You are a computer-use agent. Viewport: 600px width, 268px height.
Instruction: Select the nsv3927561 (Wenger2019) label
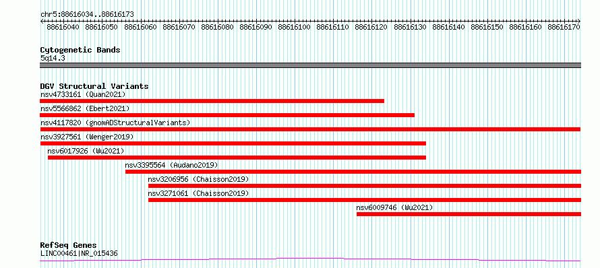pos(87,137)
